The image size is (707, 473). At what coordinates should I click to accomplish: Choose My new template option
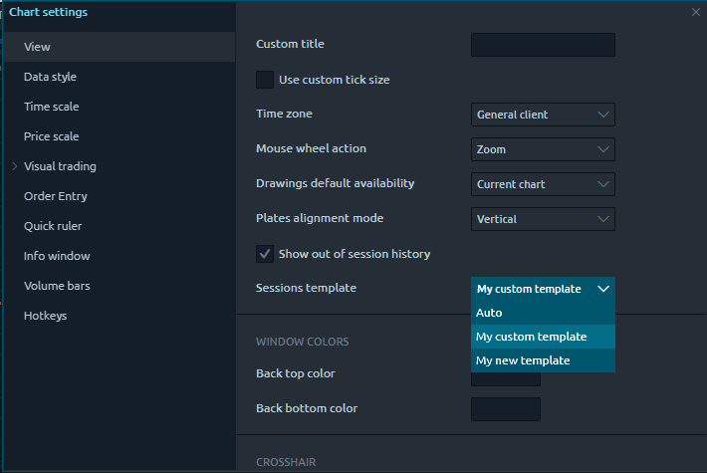(543, 360)
